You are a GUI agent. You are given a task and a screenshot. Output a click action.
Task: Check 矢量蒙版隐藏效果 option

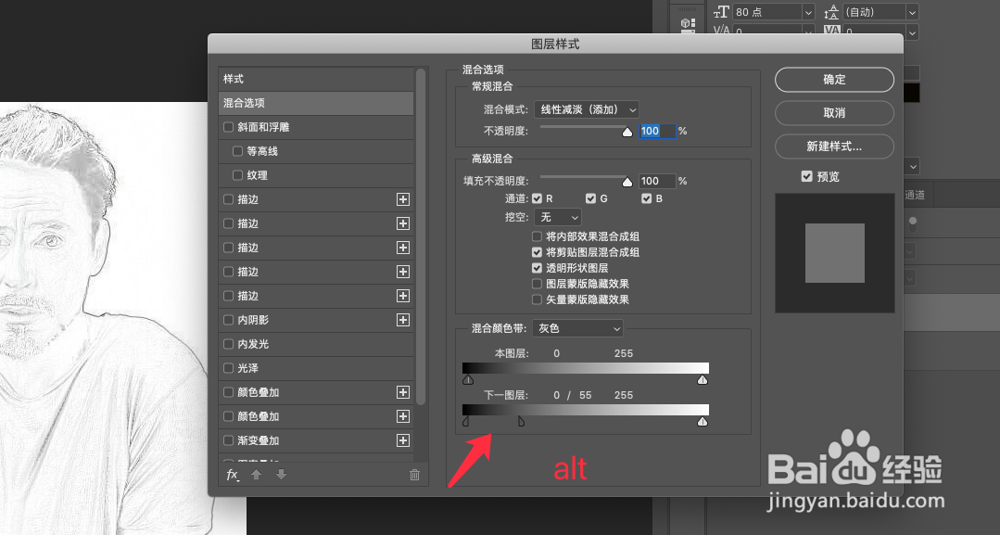[x=537, y=299]
